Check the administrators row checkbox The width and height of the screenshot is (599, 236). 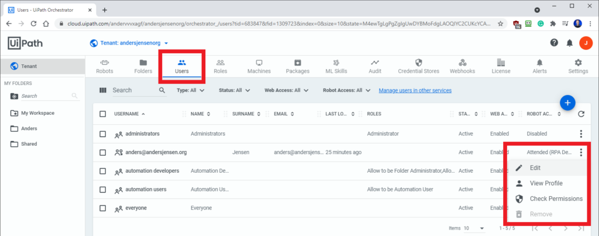103,134
